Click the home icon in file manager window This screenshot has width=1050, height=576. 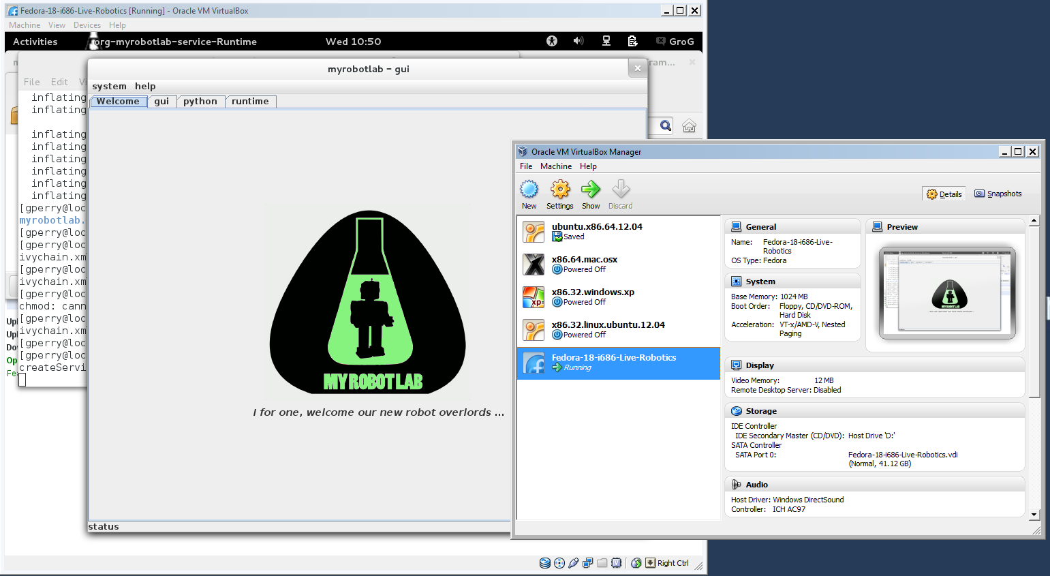point(690,125)
